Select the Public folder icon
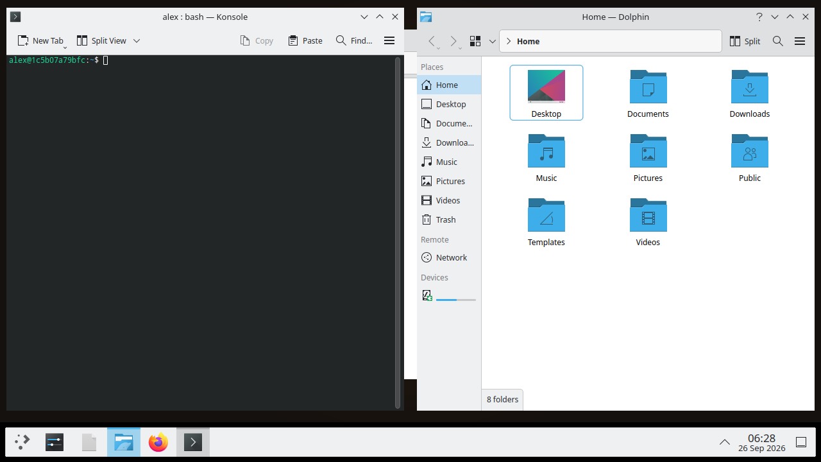 pyautogui.click(x=750, y=151)
